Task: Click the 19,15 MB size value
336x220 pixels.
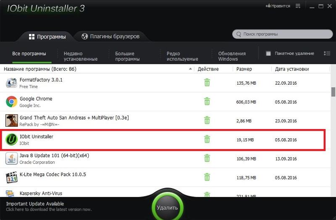Action: tap(245, 140)
